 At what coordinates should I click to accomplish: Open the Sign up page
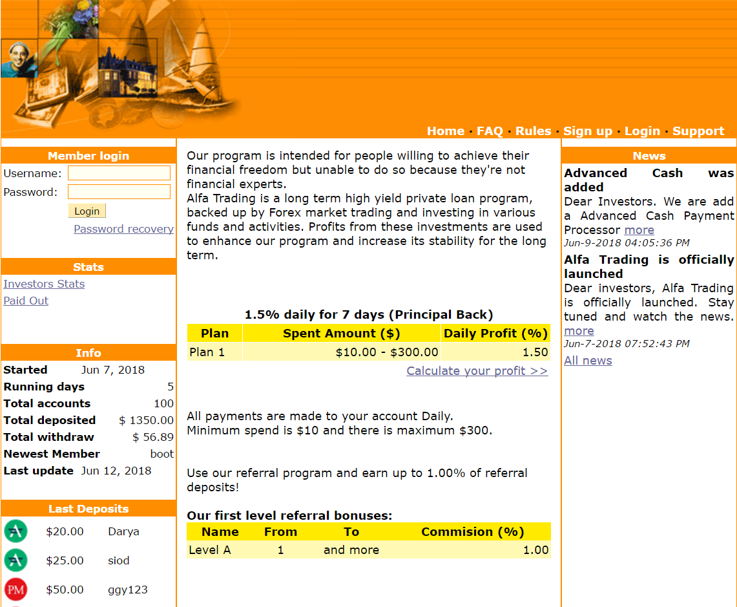pyautogui.click(x=588, y=131)
